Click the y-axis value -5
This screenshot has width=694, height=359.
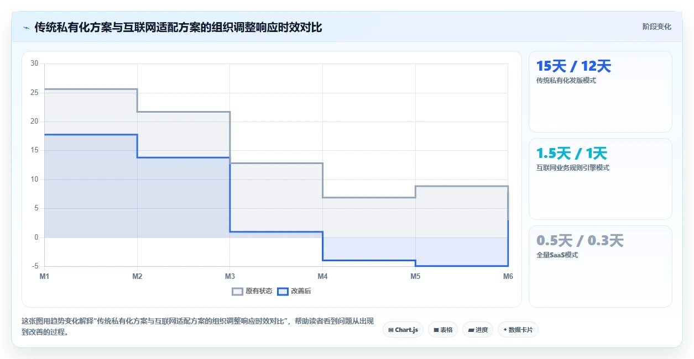pos(35,266)
